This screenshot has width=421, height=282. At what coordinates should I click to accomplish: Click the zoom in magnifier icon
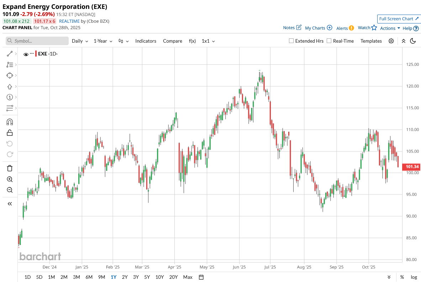(10, 179)
